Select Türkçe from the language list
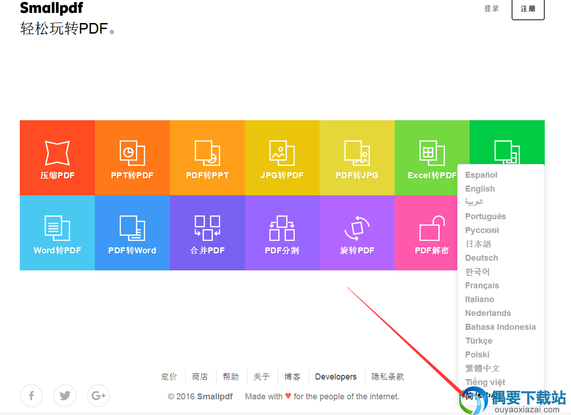 point(479,341)
